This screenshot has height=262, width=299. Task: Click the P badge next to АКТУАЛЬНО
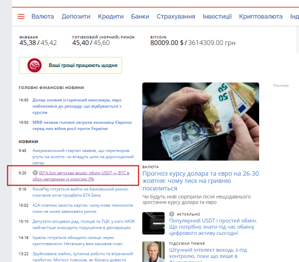[x=172, y=214]
